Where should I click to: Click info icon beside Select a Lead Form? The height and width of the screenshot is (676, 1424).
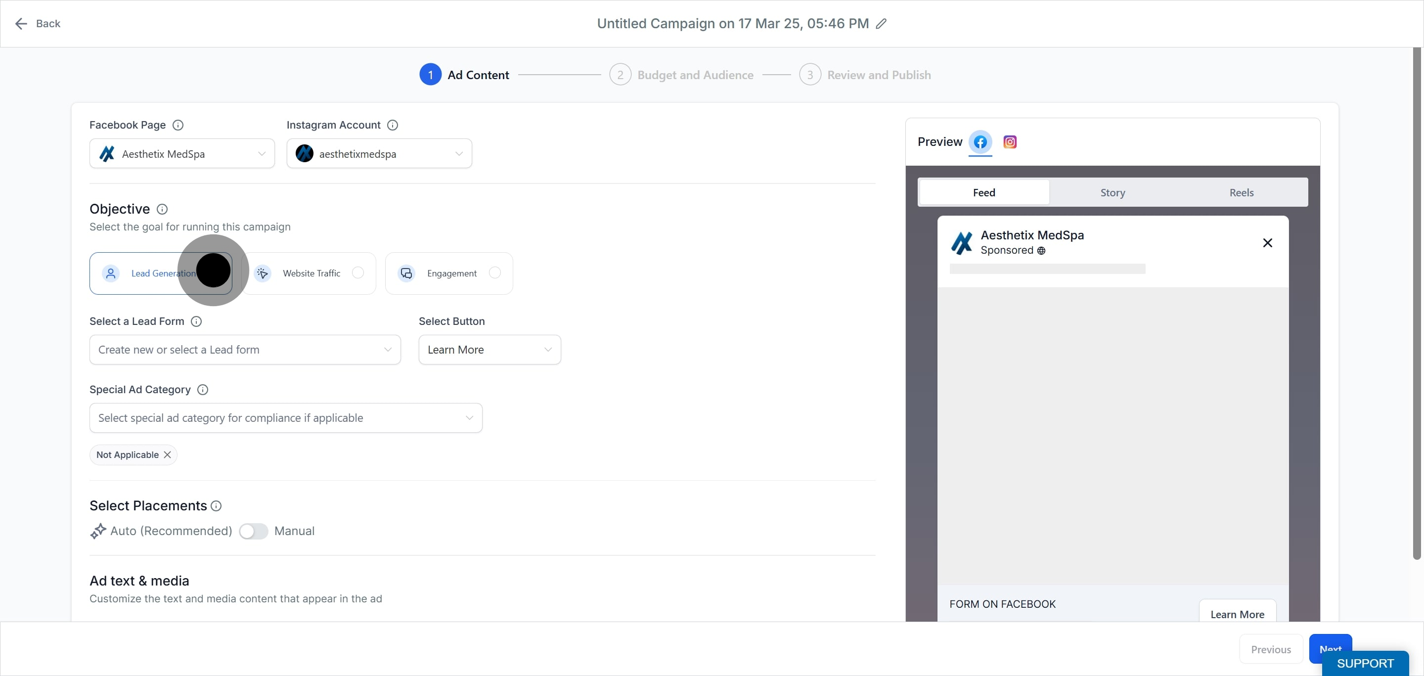coord(196,321)
